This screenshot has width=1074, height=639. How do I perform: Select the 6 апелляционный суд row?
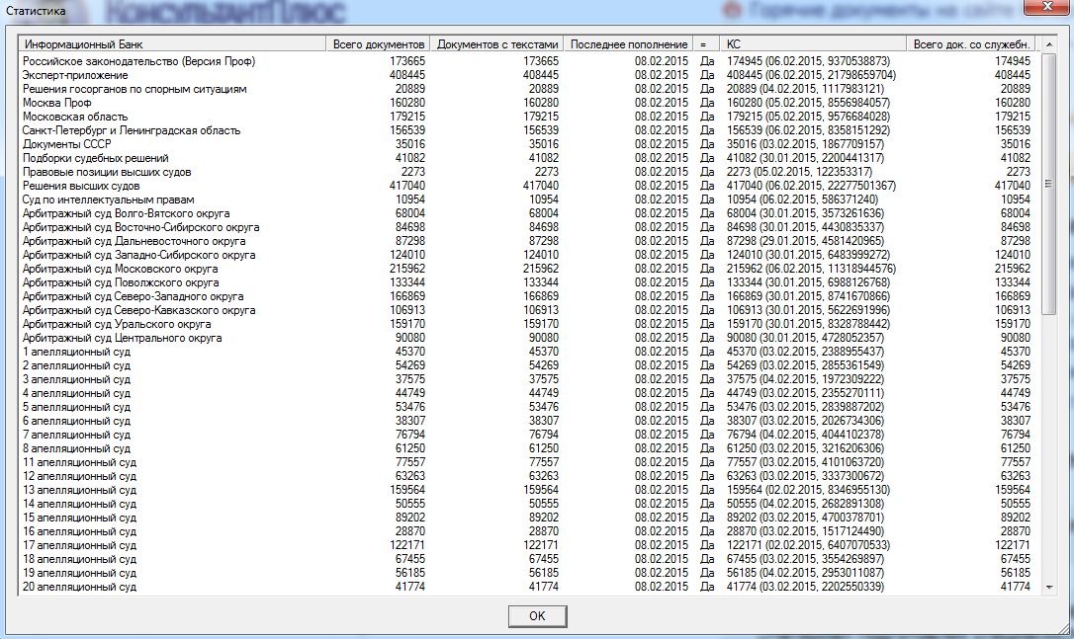pyautogui.click(x=527, y=420)
